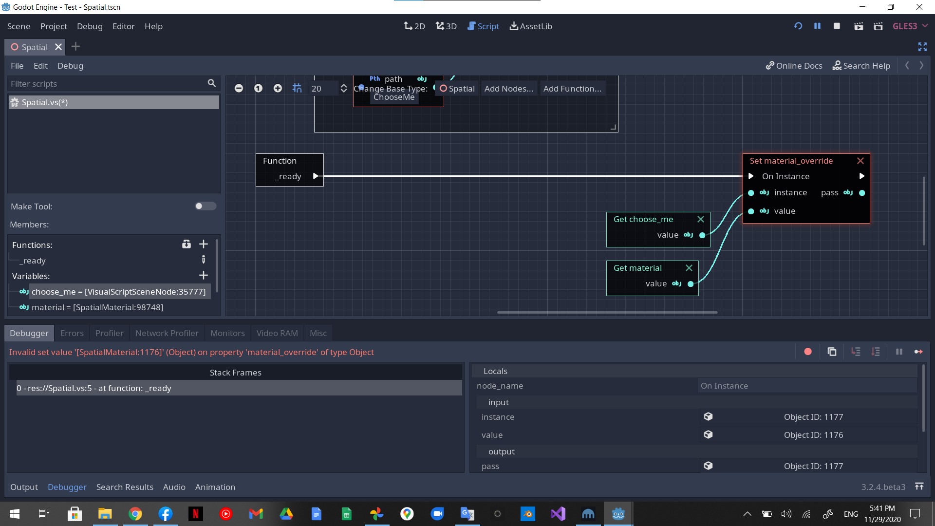
Task: Click Add Nodes... button
Action: [509, 89]
